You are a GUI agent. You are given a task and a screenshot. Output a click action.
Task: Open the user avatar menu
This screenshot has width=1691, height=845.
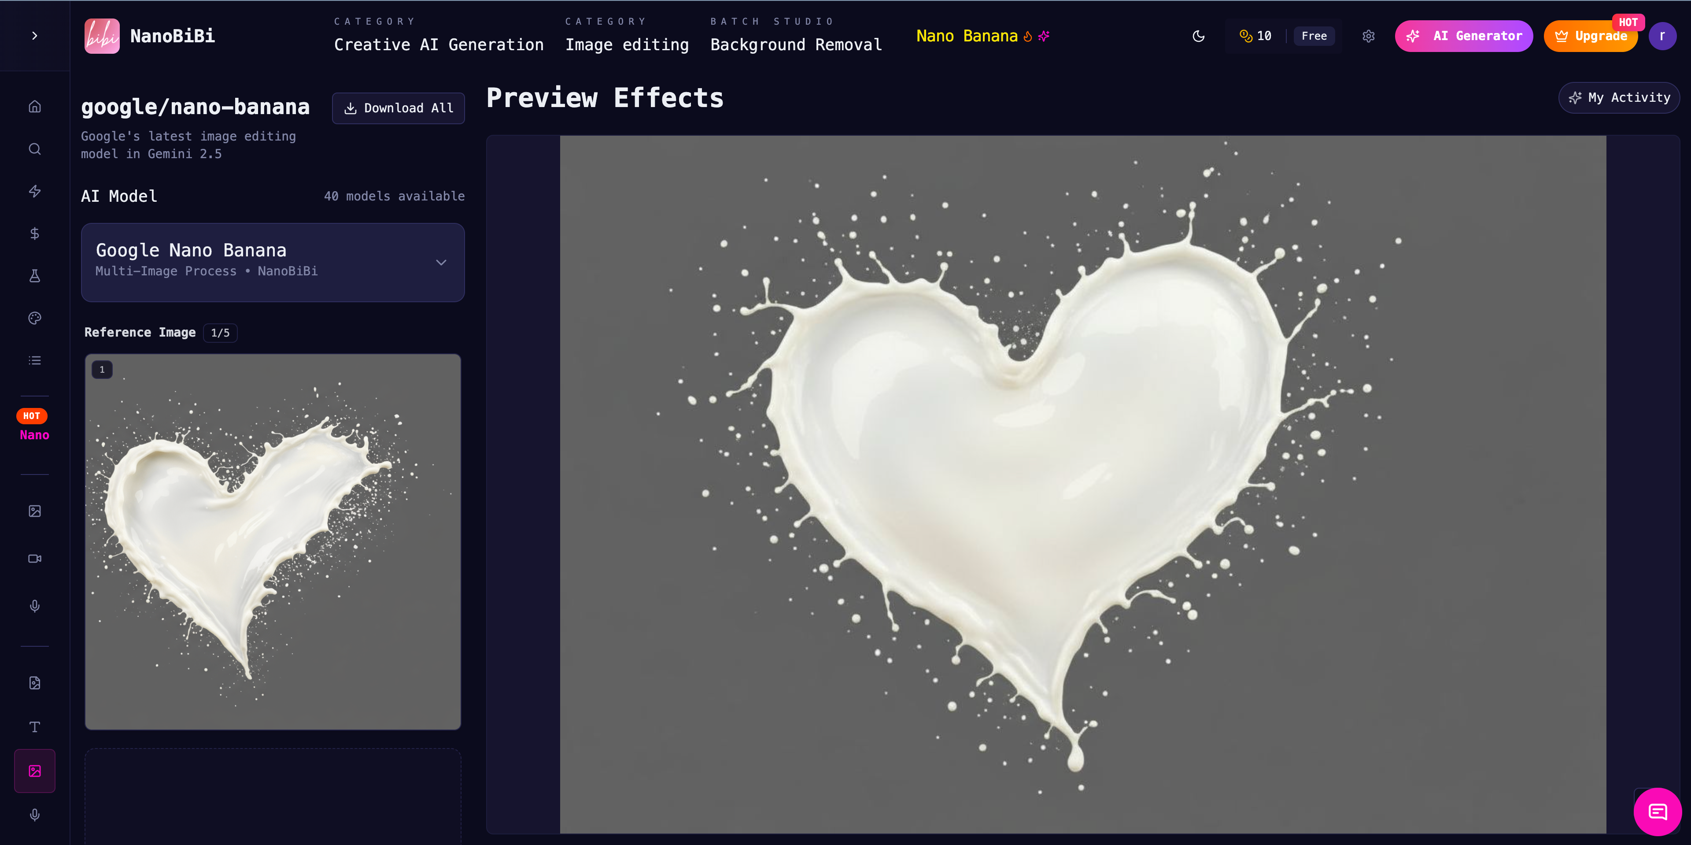1662,36
